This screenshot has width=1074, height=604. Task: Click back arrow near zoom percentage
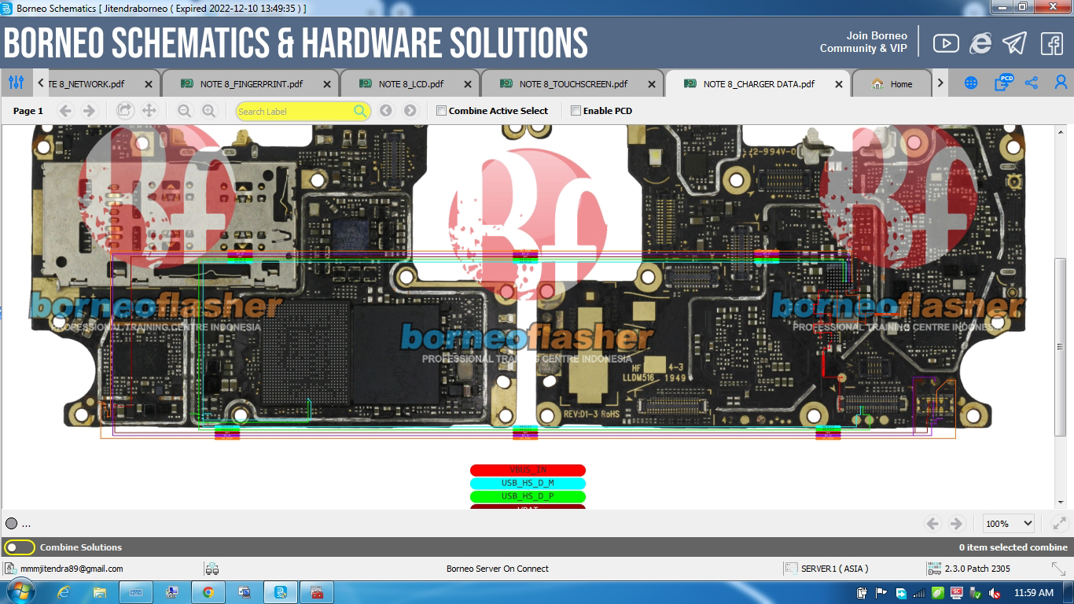933,523
